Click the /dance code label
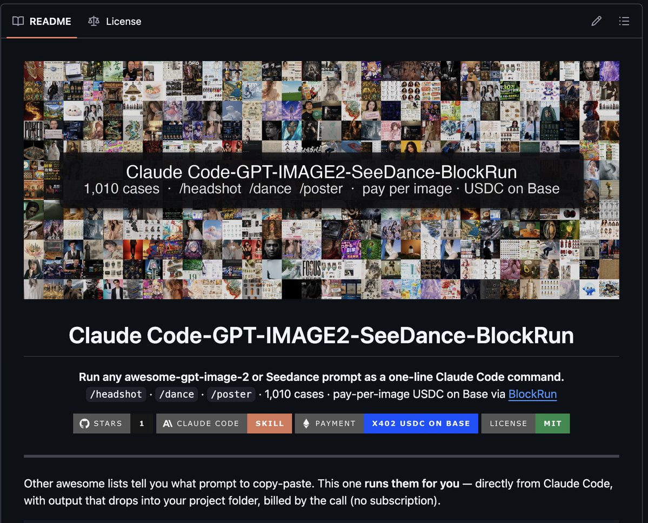648x523 pixels. tap(177, 394)
